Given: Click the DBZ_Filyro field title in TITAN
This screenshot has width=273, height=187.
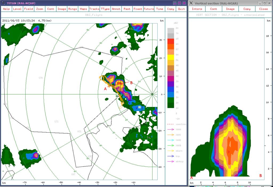Looking at the screenshot, I should [94, 15].
